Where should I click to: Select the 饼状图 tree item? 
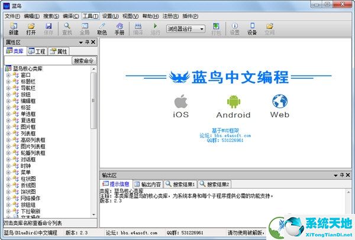(28, 192)
